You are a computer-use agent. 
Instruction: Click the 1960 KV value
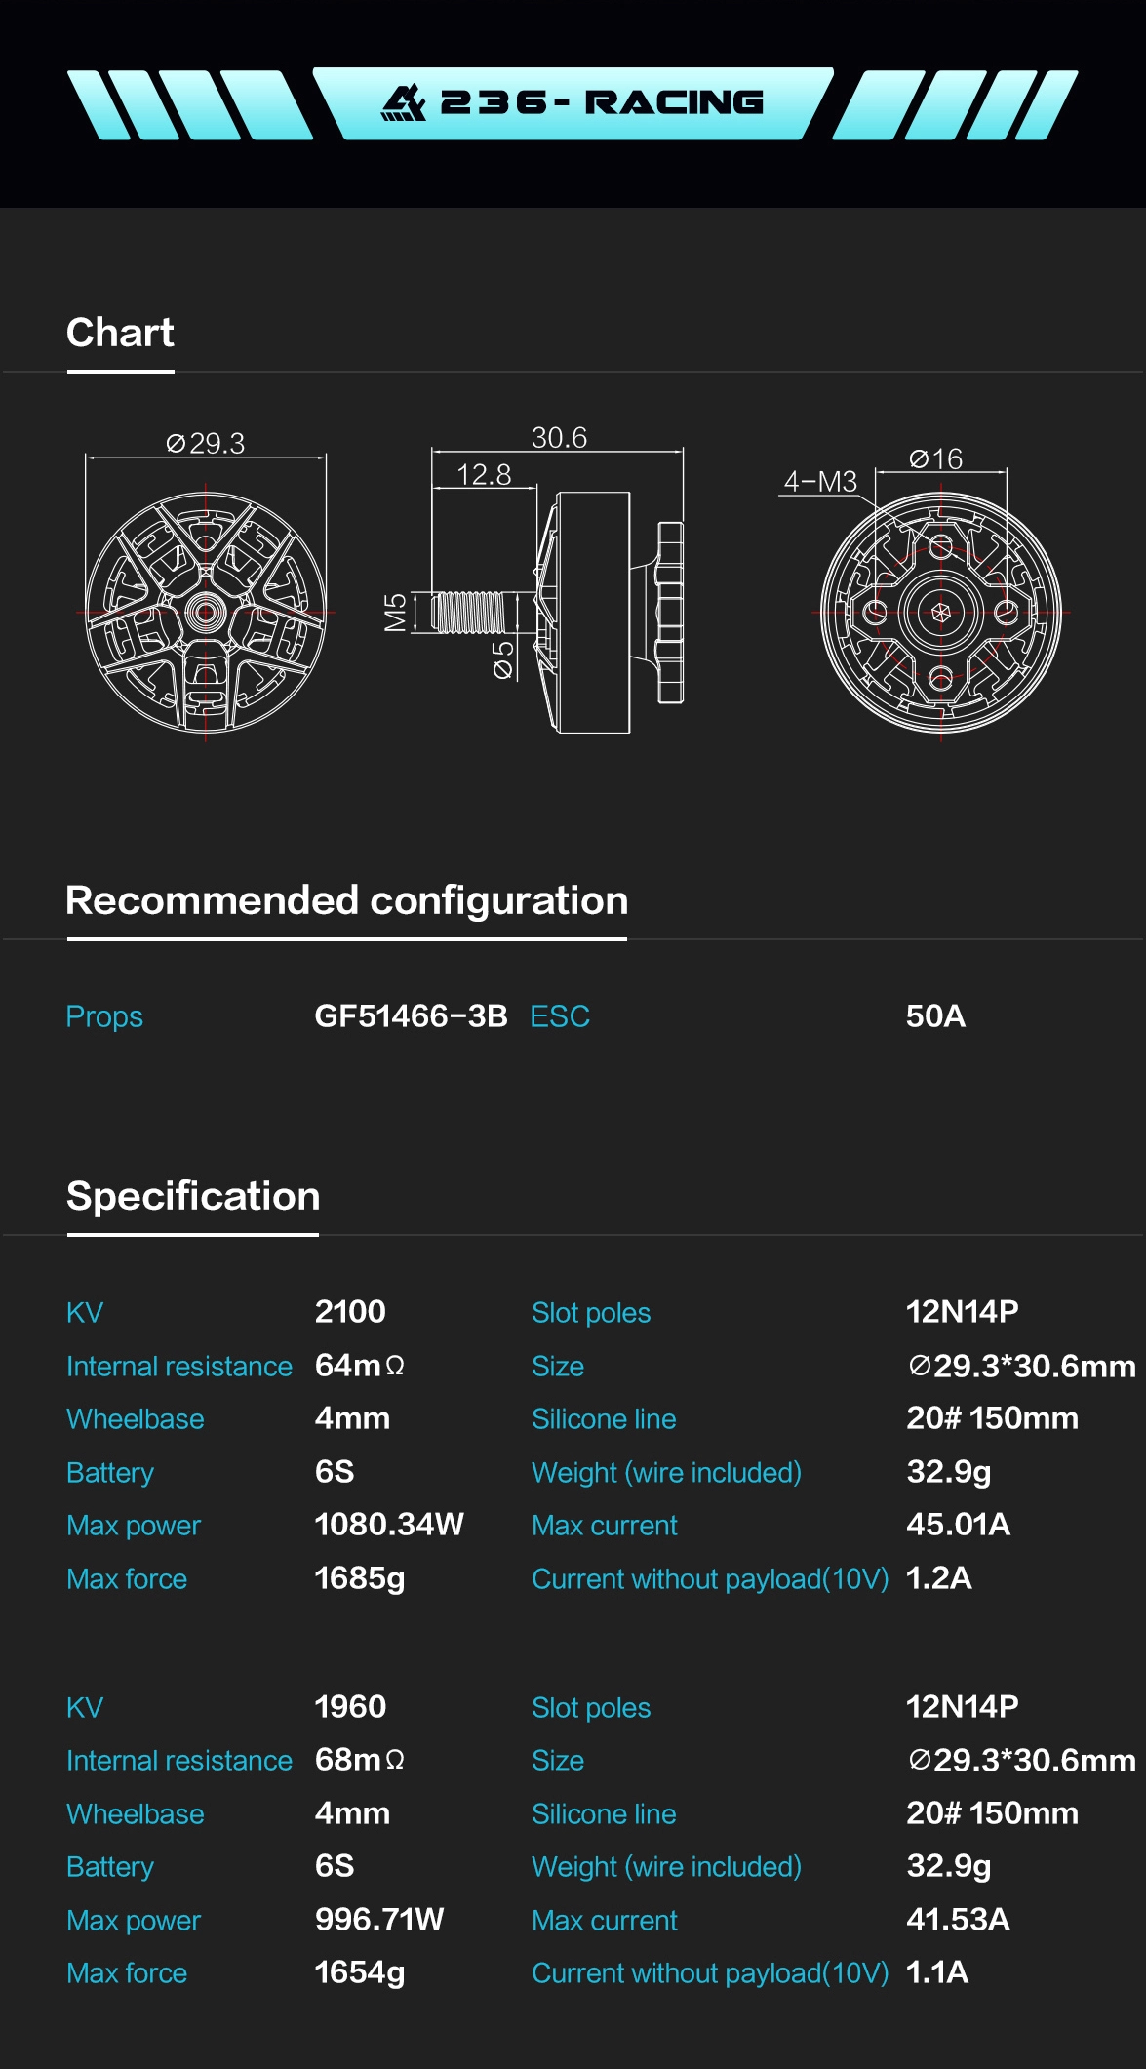pos(350,1707)
